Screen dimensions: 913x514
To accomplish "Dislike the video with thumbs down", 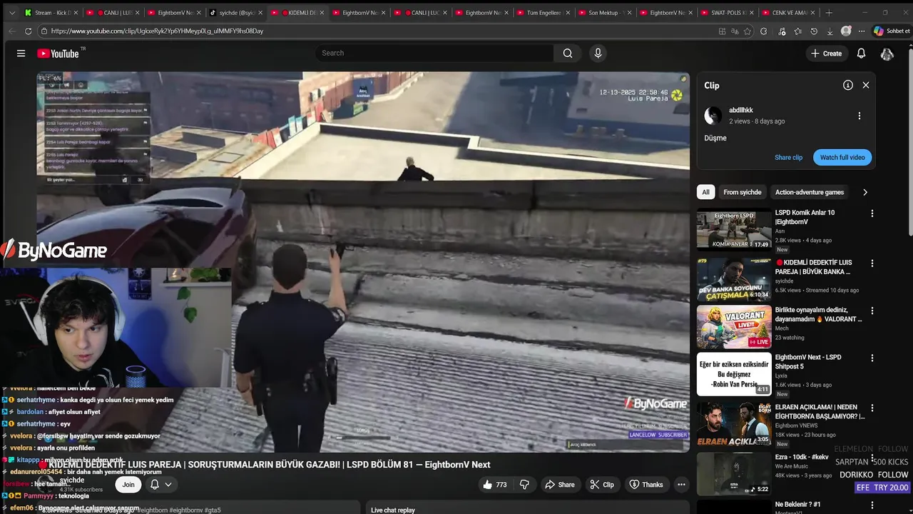I will [524, 485].
